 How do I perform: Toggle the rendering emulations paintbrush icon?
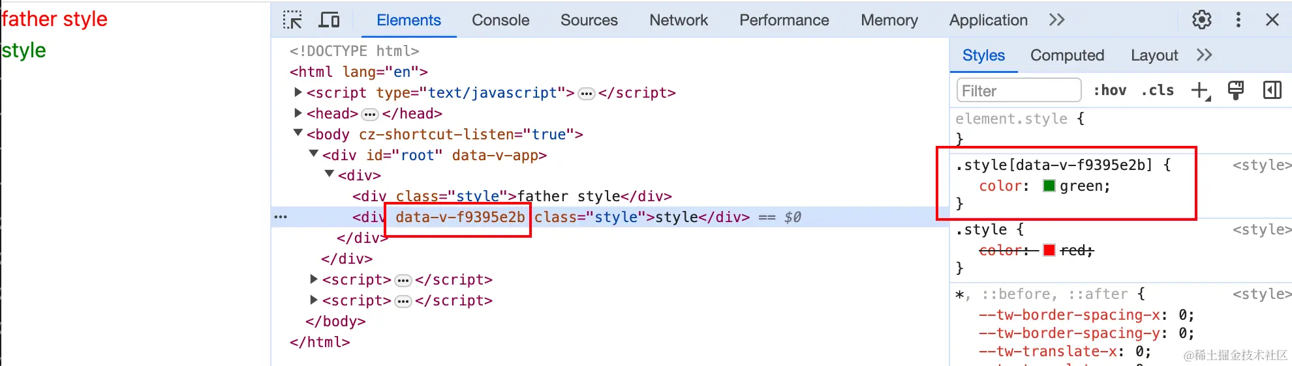click(1236, 90)
